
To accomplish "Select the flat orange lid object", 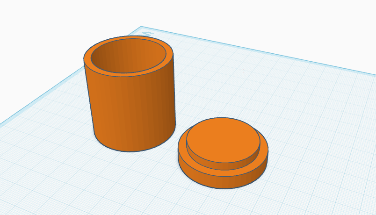I will (223, 153).
